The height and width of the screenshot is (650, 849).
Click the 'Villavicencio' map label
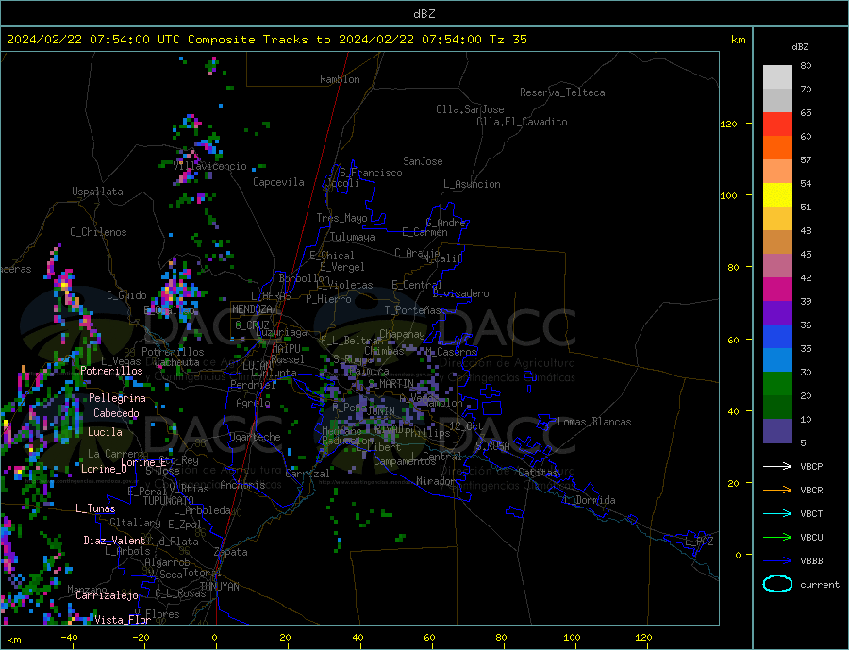pos(210,166)
